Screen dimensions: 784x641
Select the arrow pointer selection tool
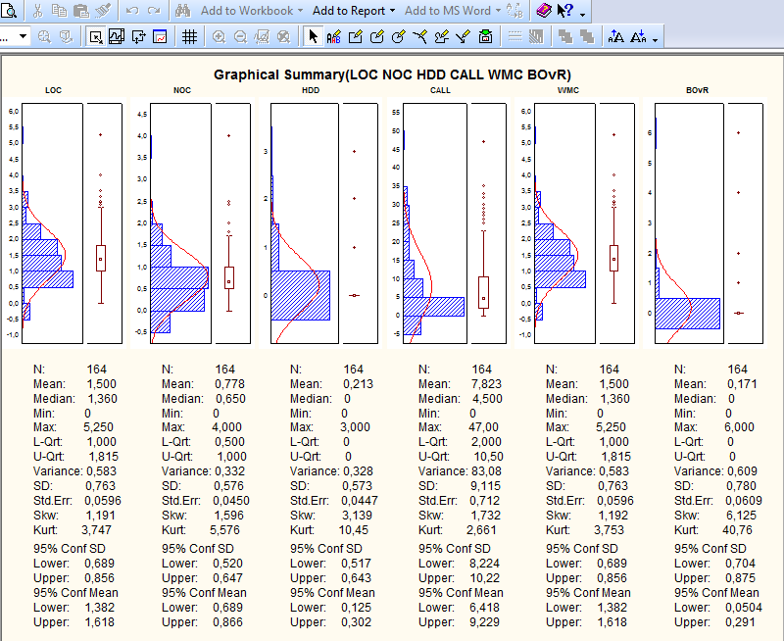[x=313, y=36]
